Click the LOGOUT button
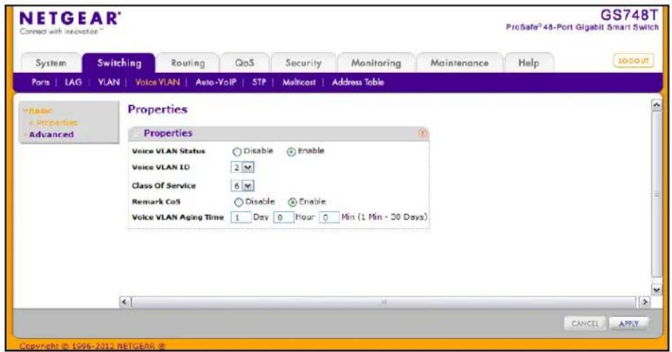Viewport: 672px width, 352px height. click(633, 61)
